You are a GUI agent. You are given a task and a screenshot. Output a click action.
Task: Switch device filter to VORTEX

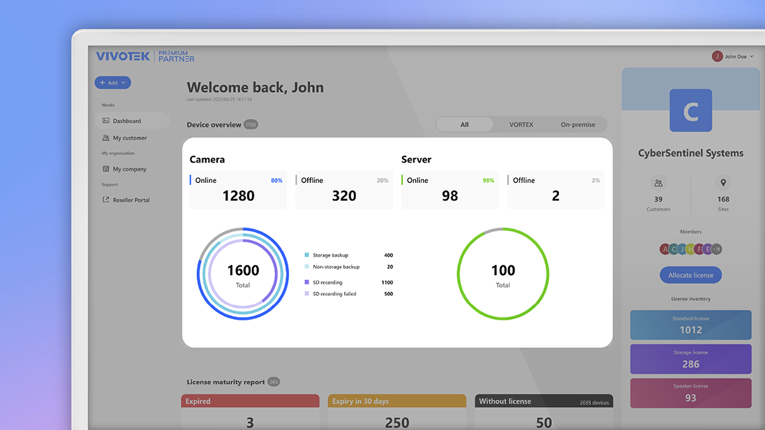click(521, 125)
